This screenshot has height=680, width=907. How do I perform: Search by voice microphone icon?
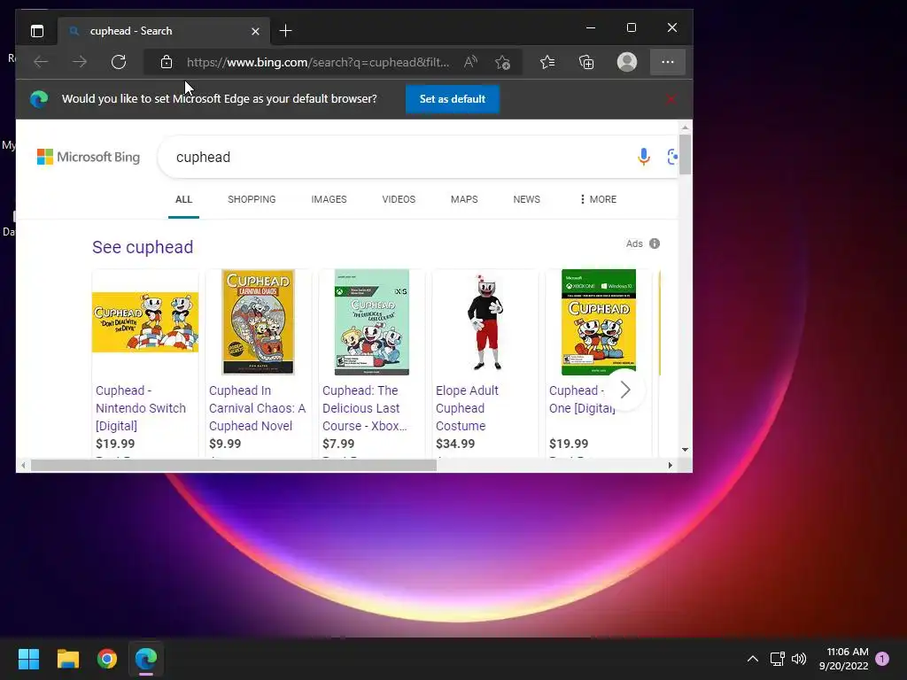(644, 157)
